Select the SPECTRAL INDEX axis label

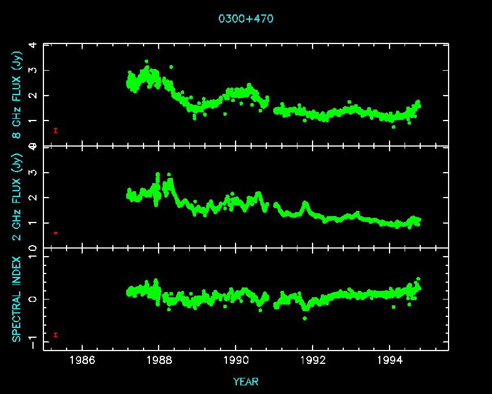coord(17,299)
